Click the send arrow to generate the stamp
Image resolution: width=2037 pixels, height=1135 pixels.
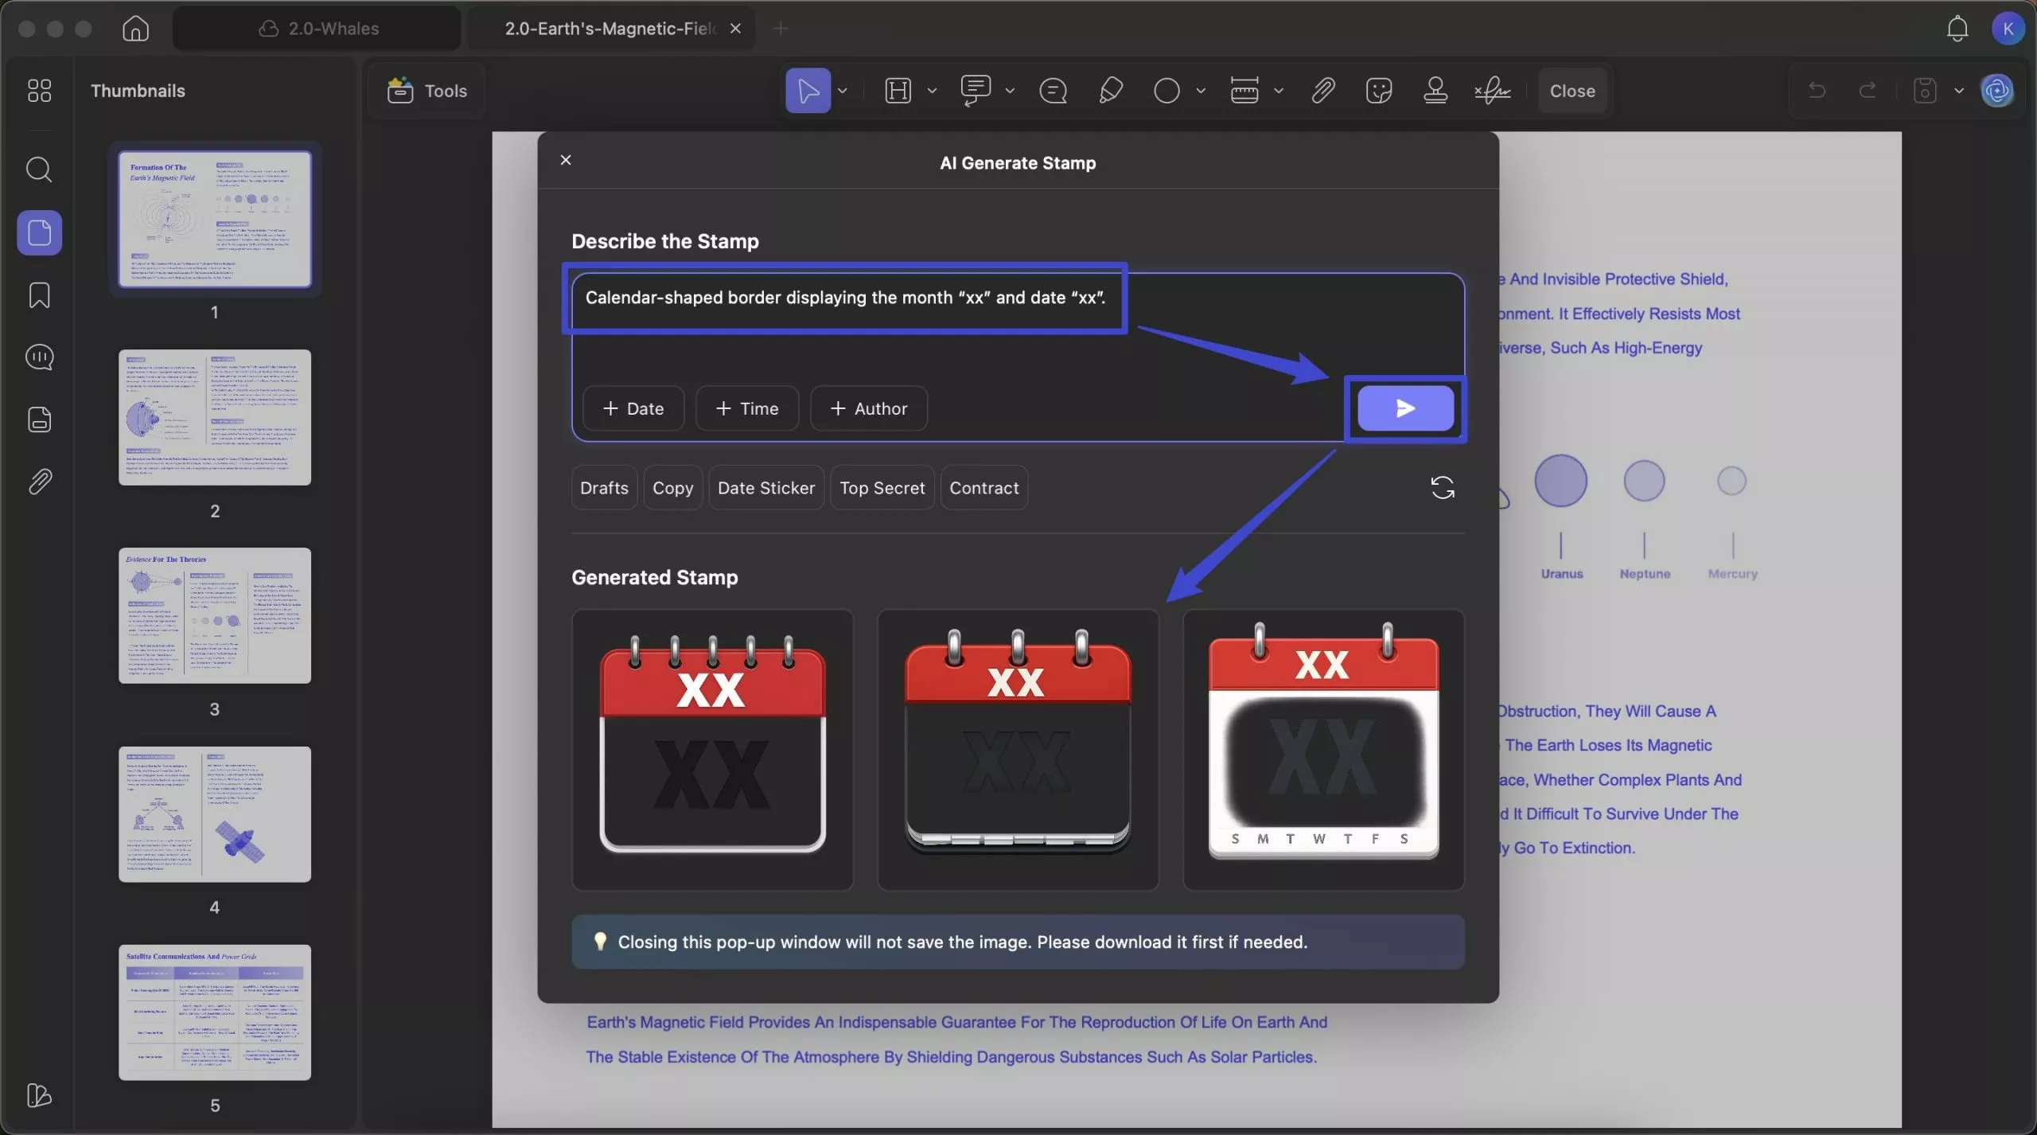(x=1404, y=408)
